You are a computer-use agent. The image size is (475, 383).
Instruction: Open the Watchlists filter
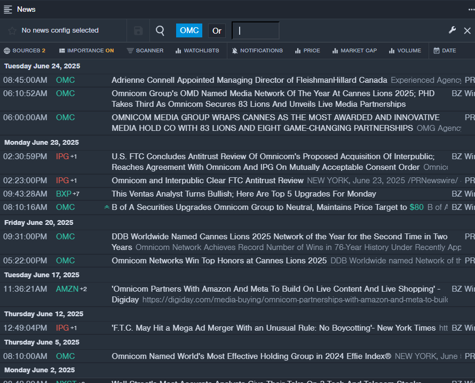click(x=197, y=51)
